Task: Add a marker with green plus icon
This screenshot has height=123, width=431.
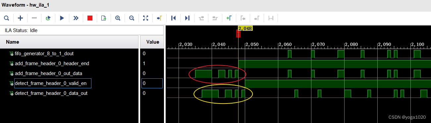Action: pyautogui.click(x=229, y=18)
